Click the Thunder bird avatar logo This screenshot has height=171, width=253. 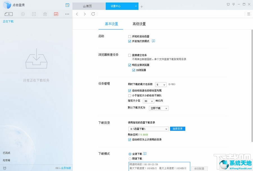pyautogui.click(x=7, y=5)
